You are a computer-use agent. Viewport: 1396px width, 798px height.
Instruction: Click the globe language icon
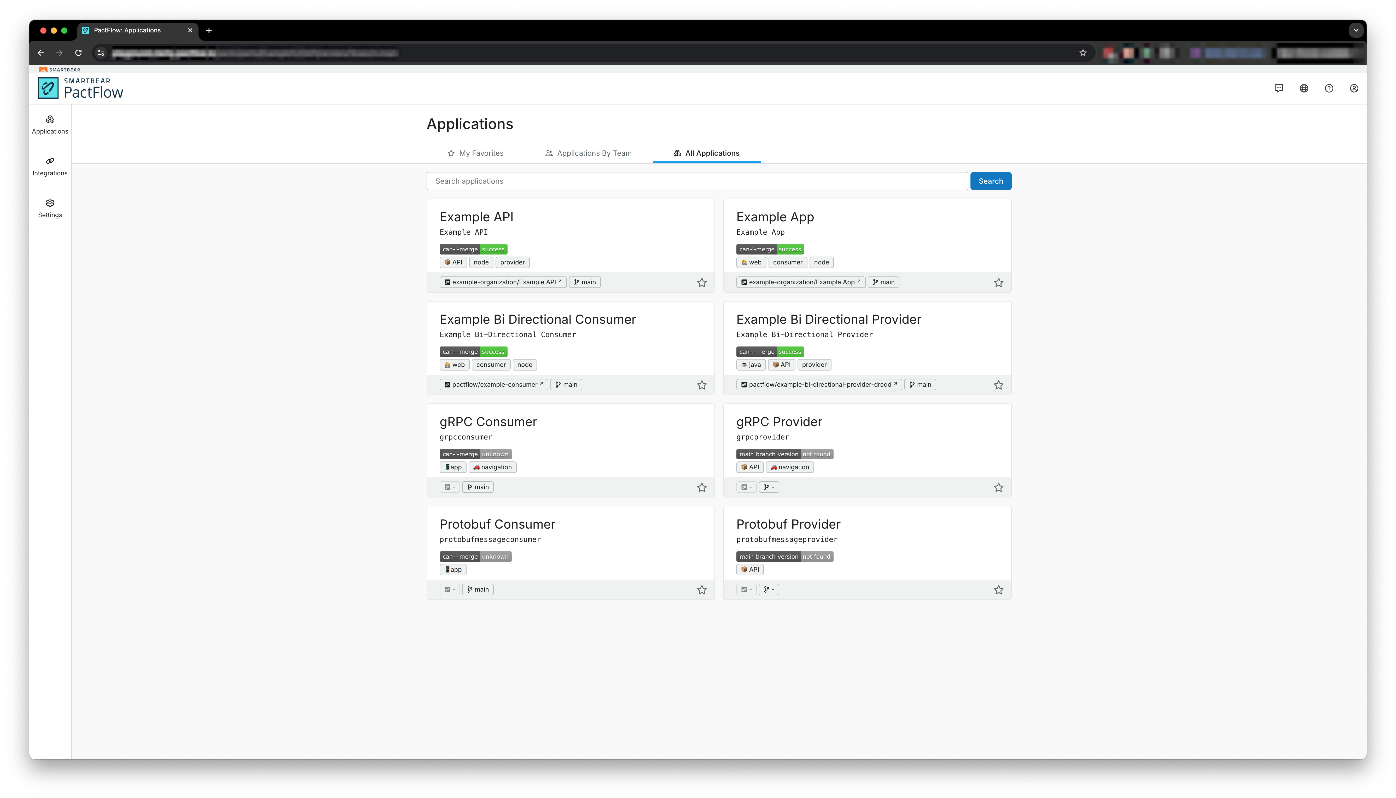pyautogui.click(x=1304, y=88)
